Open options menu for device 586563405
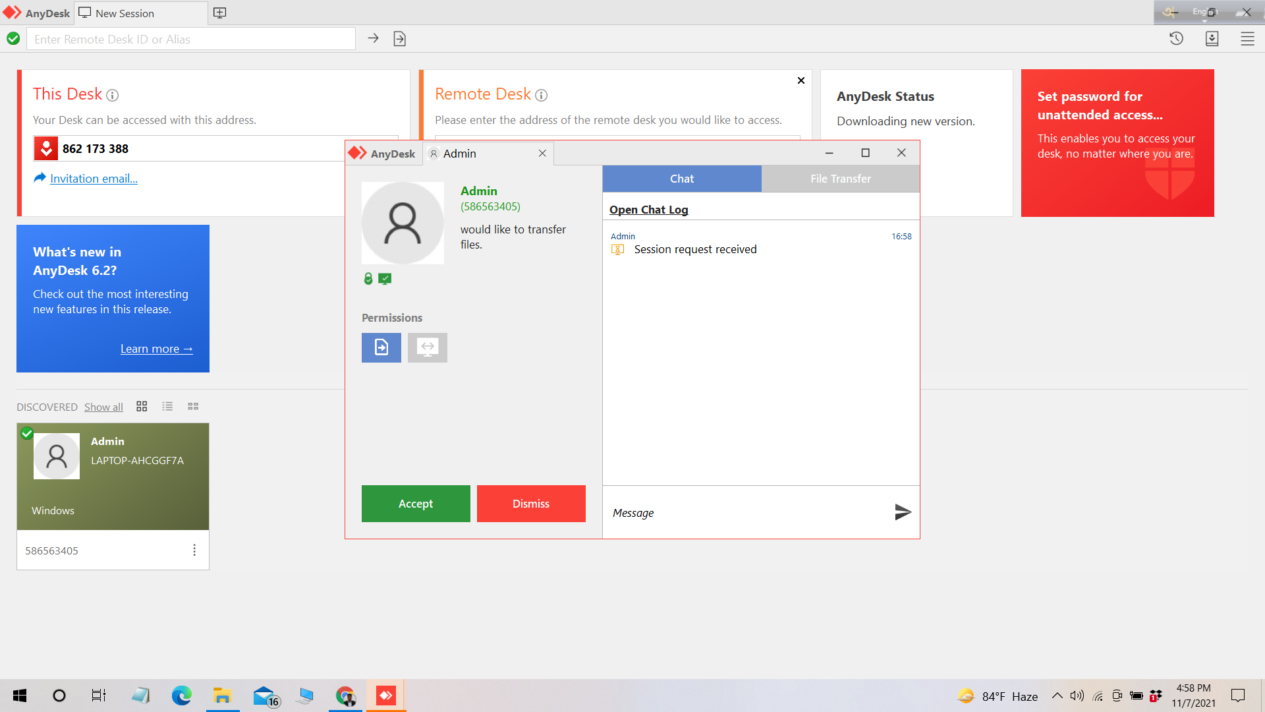 [194, 550]
